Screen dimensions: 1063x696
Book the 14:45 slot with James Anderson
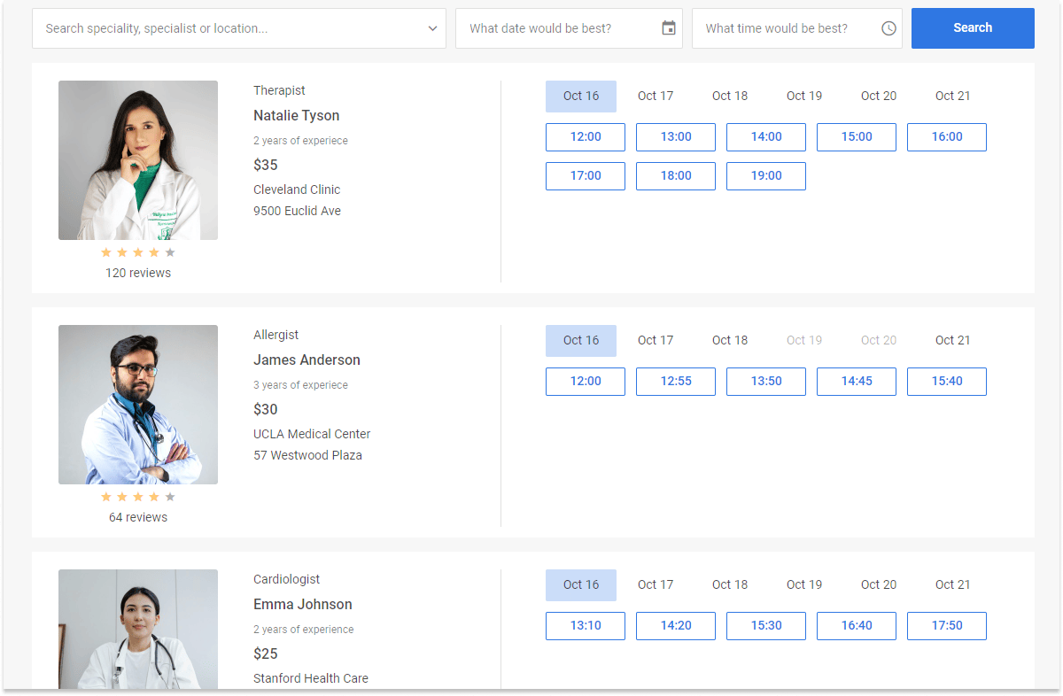pos(857,382)
